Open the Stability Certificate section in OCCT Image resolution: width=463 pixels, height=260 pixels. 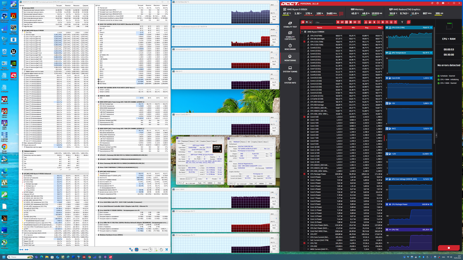290,36
